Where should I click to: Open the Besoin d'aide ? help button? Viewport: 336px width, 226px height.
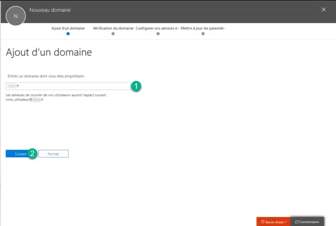pos(273,221)
